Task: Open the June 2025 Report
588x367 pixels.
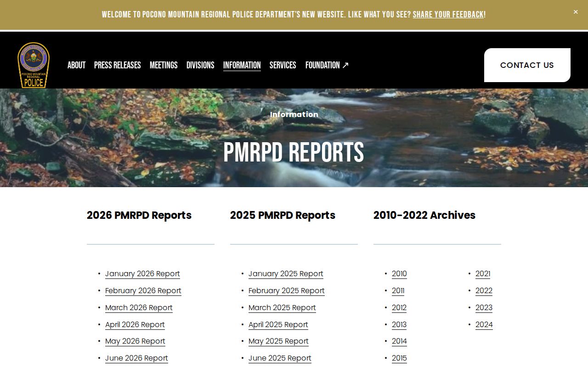Action: (280, 358)
